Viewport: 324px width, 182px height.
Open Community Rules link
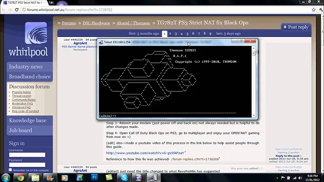[24, 100]
